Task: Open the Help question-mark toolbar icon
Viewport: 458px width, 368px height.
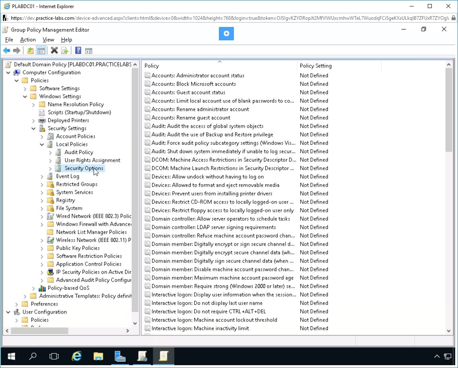Action: (x=78, y=50)
